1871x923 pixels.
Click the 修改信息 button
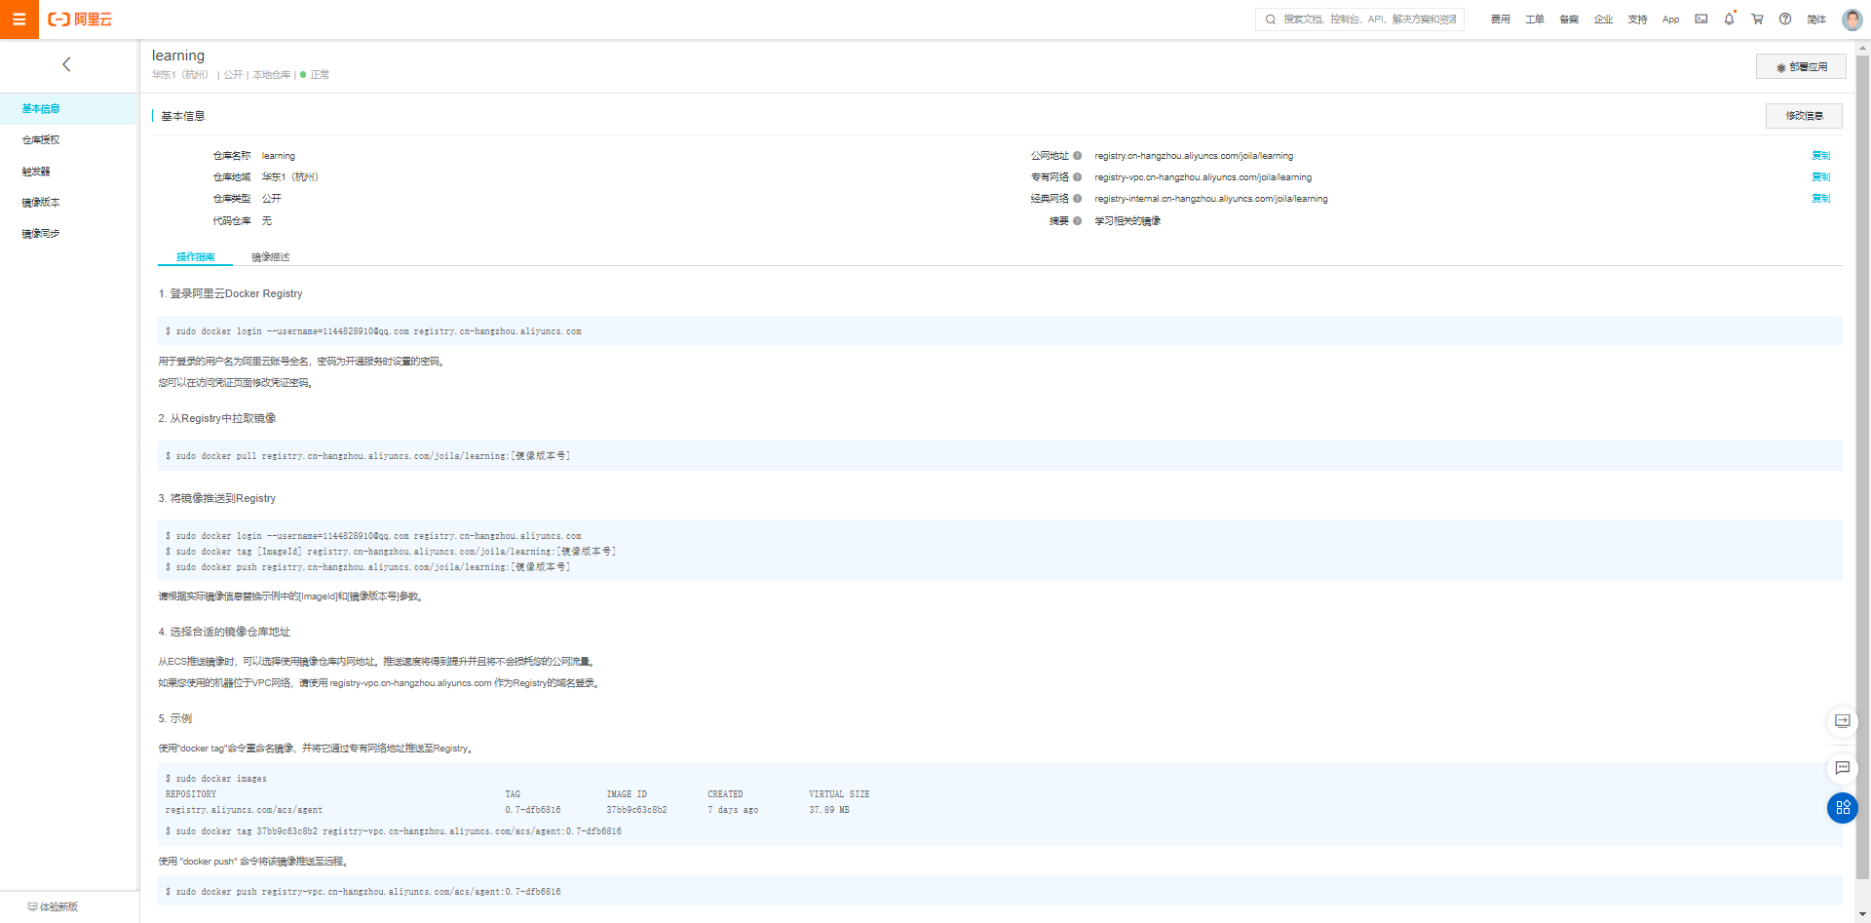tap(1803, 116)
